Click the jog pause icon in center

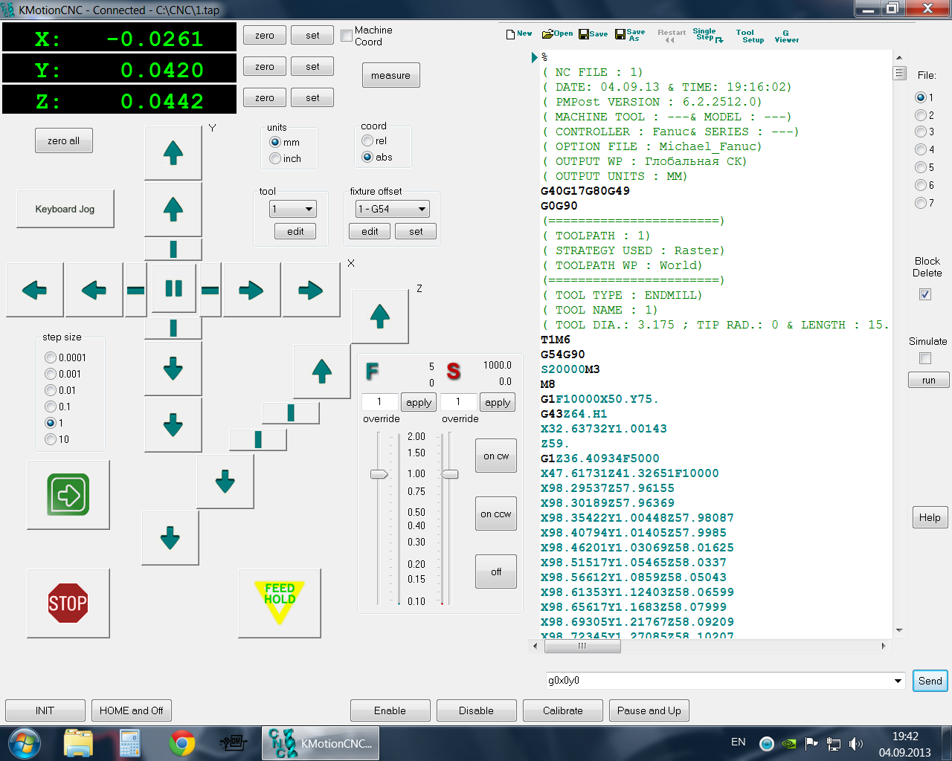[x=173, y=288]
